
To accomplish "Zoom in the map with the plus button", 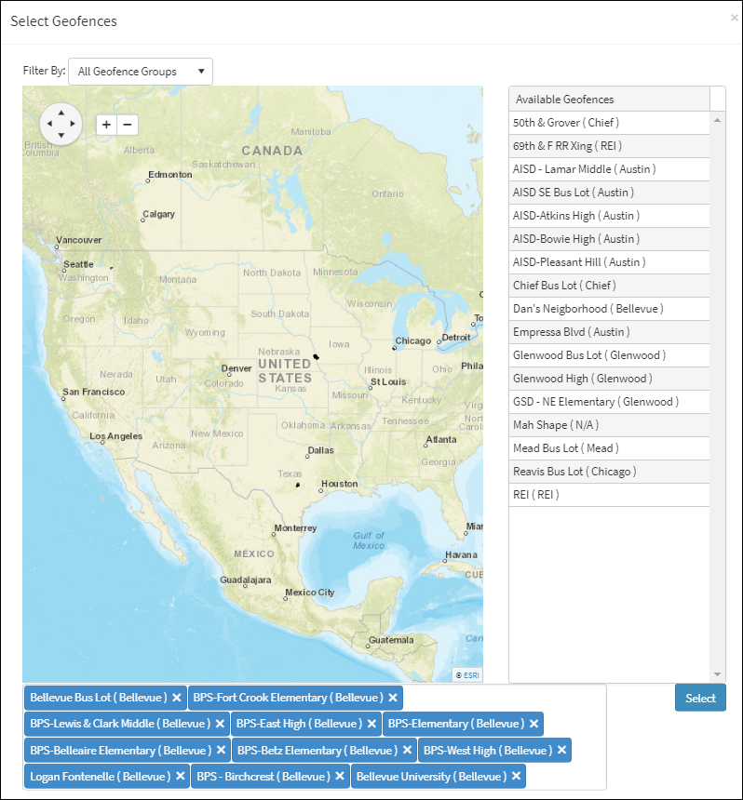I will pos(106,125).
